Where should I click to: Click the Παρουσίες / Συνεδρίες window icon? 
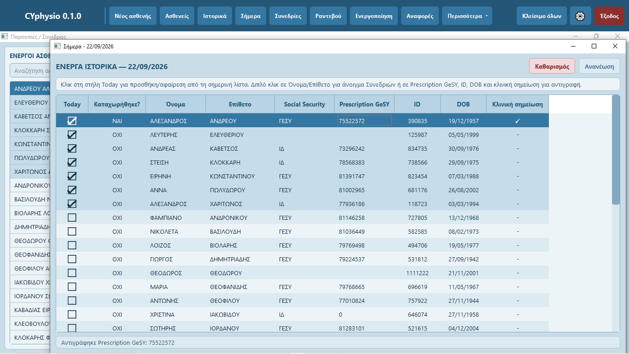coord(5,36)
